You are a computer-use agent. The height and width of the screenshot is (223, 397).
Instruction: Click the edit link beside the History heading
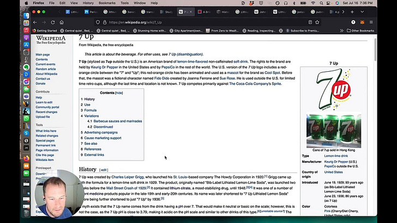[104, 170]
